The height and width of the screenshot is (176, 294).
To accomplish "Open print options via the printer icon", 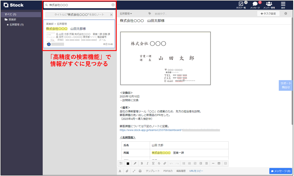I will pyautogui.click(x=140, y=171).
